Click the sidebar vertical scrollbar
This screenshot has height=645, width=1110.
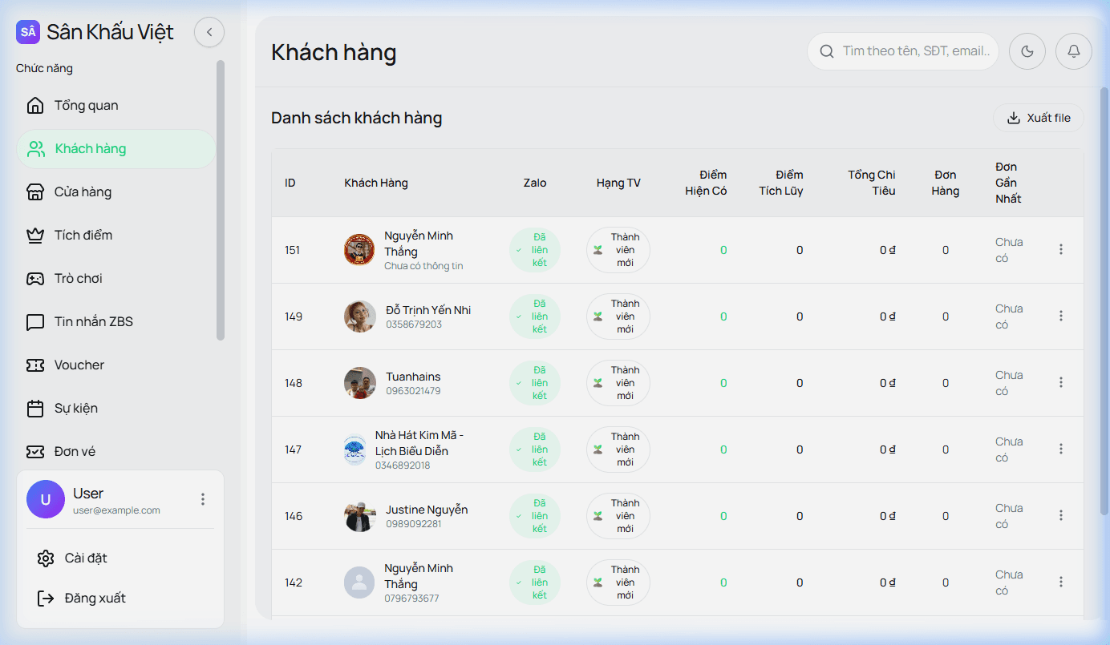tap(221, 200)
